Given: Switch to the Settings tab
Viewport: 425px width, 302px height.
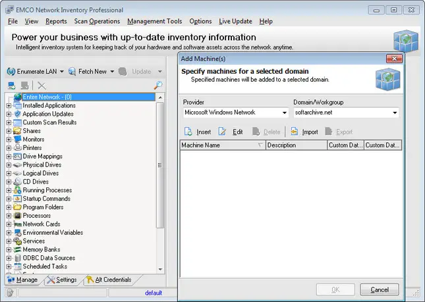Looking at the screenshot, I should (62, 280).
